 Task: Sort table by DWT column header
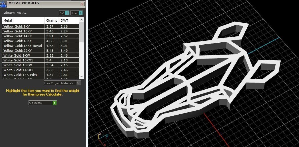[x=67, y=20]
